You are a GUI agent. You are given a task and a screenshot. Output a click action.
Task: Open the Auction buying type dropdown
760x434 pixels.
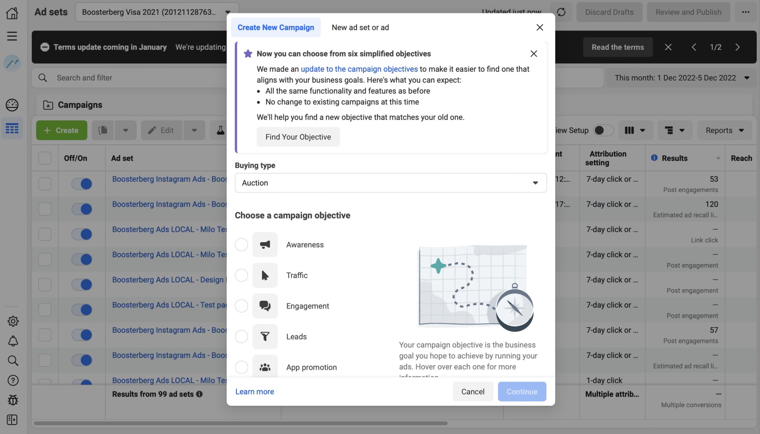point(390,183)
